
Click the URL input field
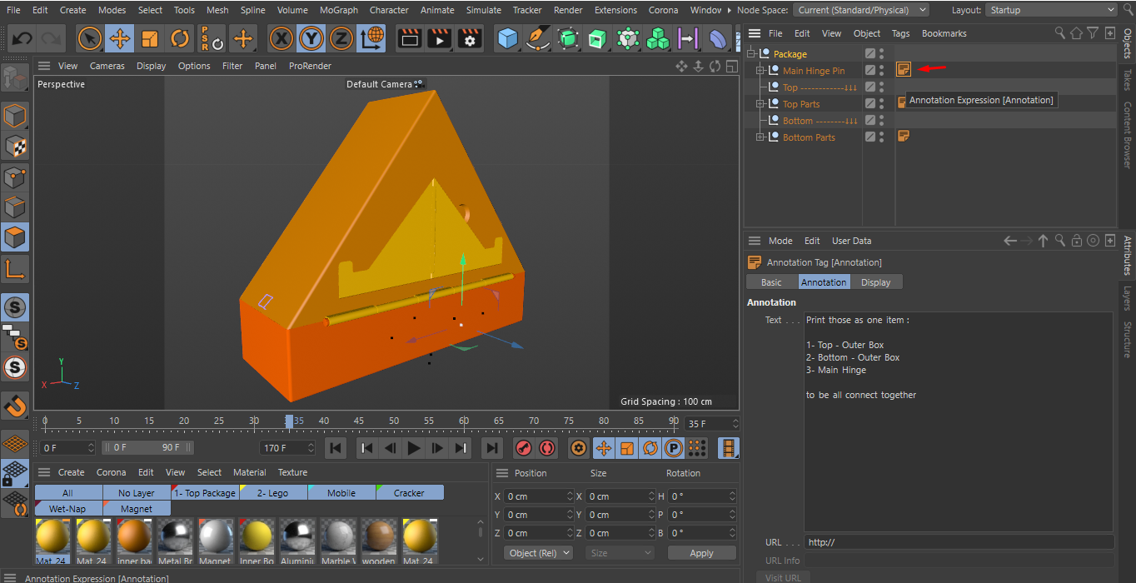[x=958, y=542]
